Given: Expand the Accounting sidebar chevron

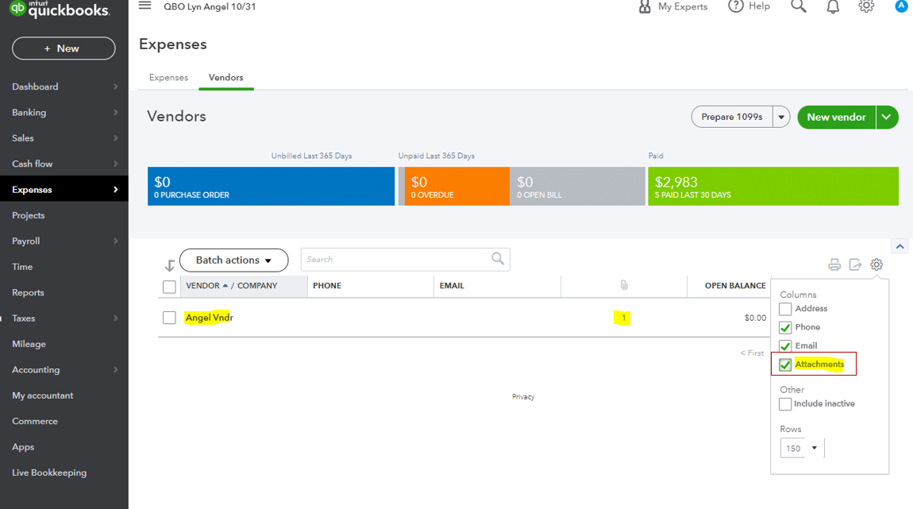Looking at the screenshot, I should coord(115,370).
